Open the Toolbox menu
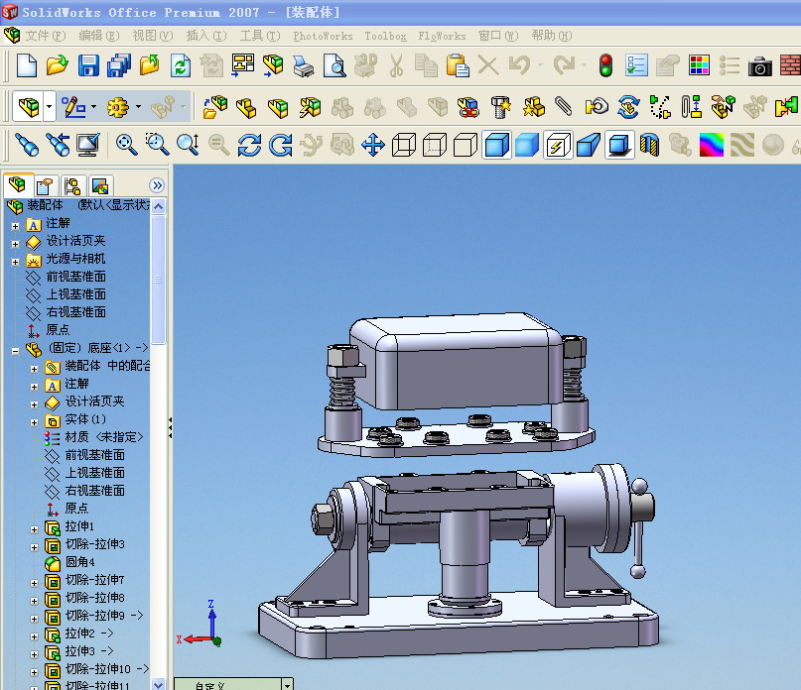This screenshot has width=801, height=690. click(x=385, y=37)
